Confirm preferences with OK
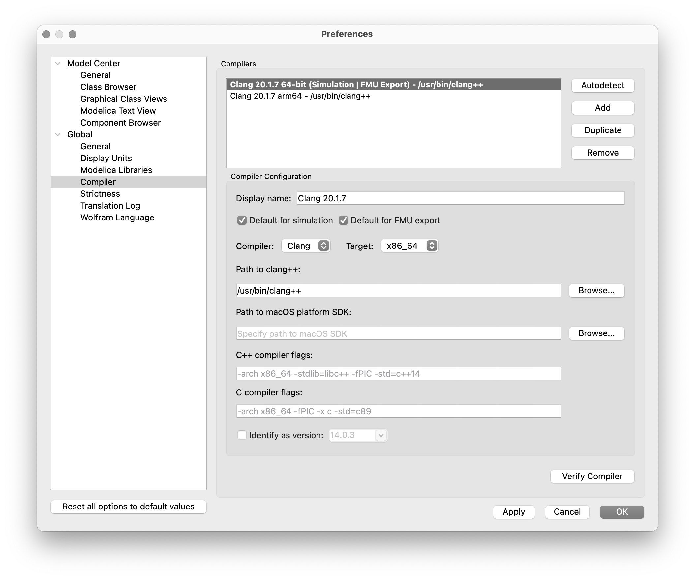This screenshot has height=580, width=695. 622,512
